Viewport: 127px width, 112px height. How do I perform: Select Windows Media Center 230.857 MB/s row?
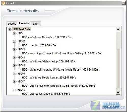(x=49, y=78)
